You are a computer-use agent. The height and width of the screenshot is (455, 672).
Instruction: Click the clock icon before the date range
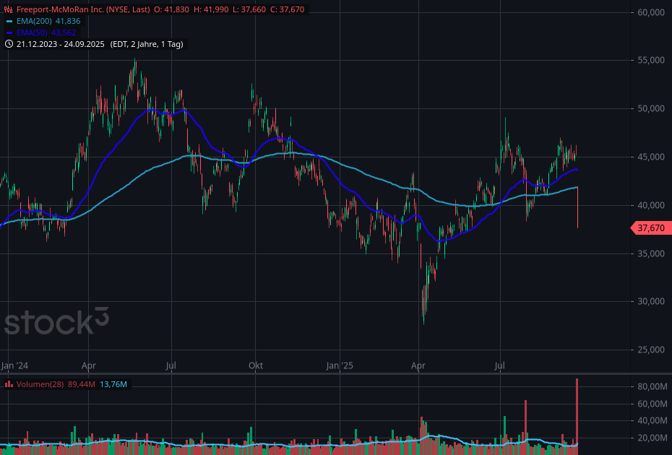click(9, 44)
